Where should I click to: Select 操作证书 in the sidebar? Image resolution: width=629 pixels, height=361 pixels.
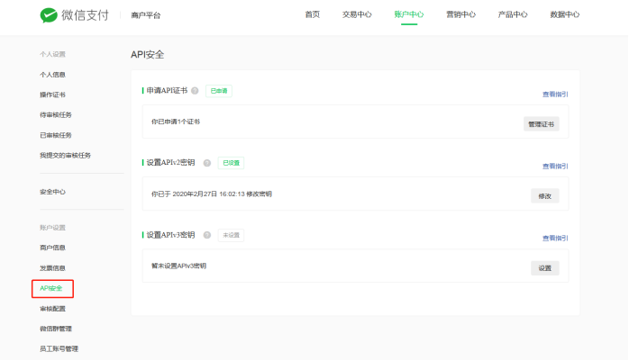click(52, 95)
